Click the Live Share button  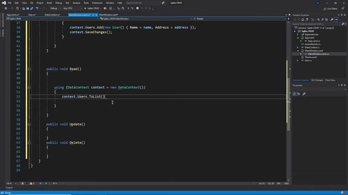click(330, 9)
